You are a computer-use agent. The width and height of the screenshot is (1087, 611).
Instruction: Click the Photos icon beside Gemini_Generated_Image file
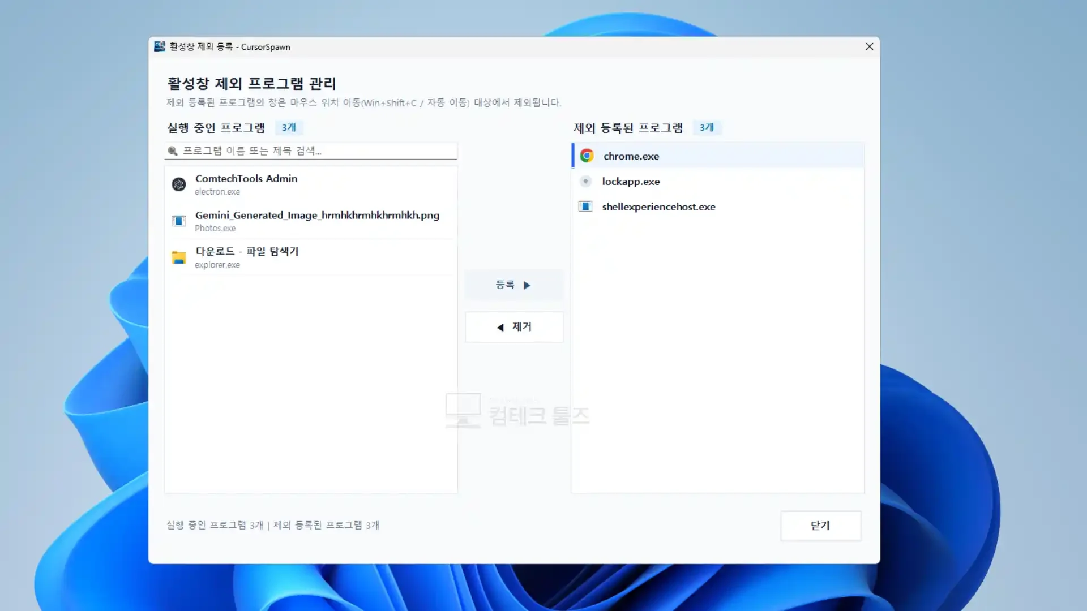pos(179,221)
